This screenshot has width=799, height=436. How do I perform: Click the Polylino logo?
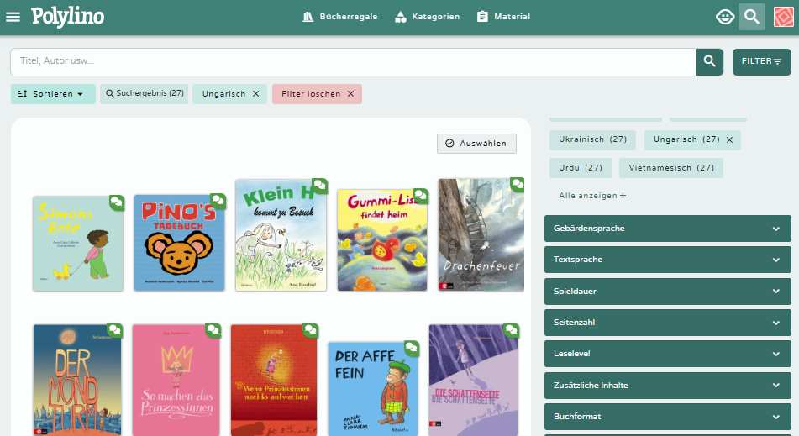pyautogui.click(x=68, y=17)
